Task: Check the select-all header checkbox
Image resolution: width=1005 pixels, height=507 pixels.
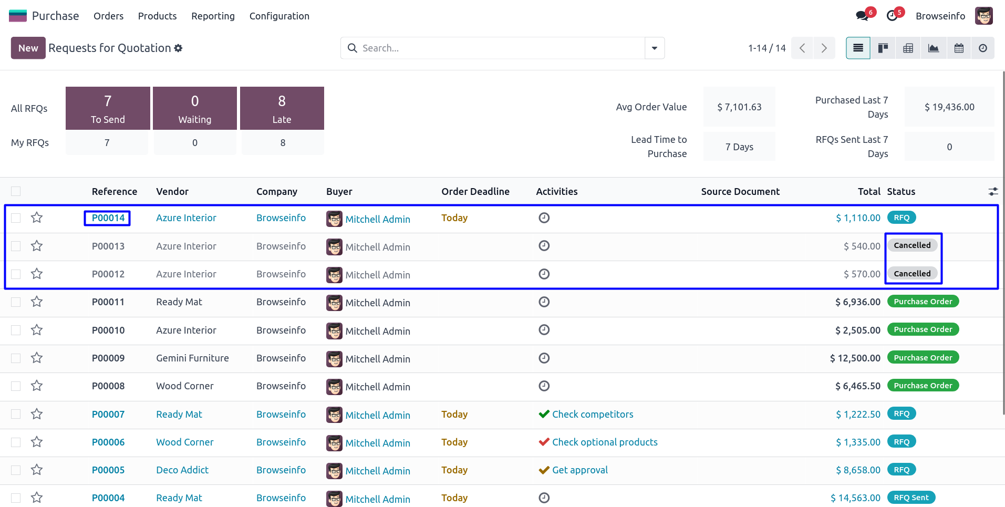Action: click(16, 191)
